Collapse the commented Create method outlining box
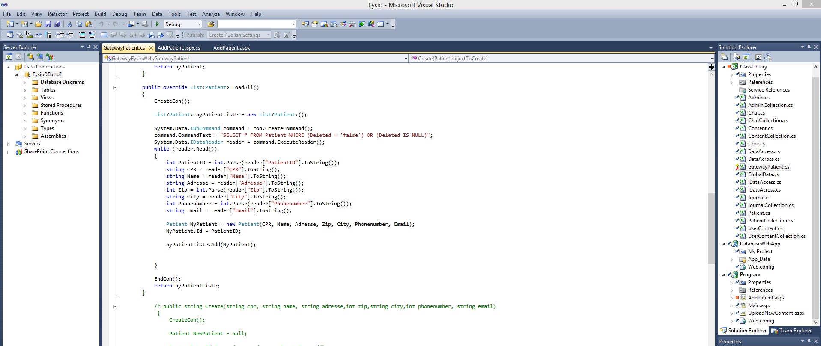Image resolution: width=821 pixels, height=346 pixels. pyautogui.click(x=115, y=306)
